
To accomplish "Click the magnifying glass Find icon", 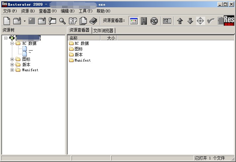I will click(62, 21).
